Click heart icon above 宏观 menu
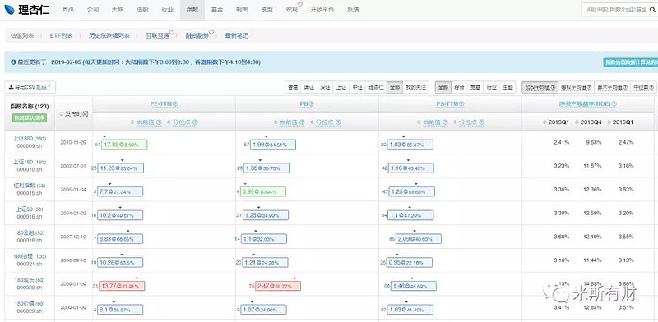The height and width of the screenshot is (322, 658). point(300,5)
